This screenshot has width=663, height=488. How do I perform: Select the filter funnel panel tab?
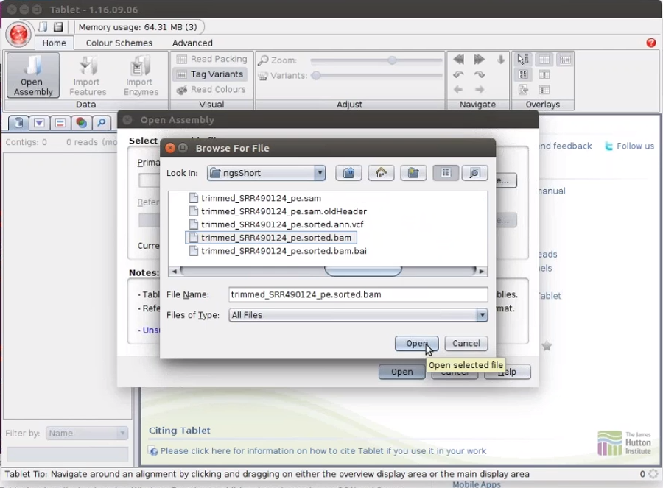click(x=39, y=123)
